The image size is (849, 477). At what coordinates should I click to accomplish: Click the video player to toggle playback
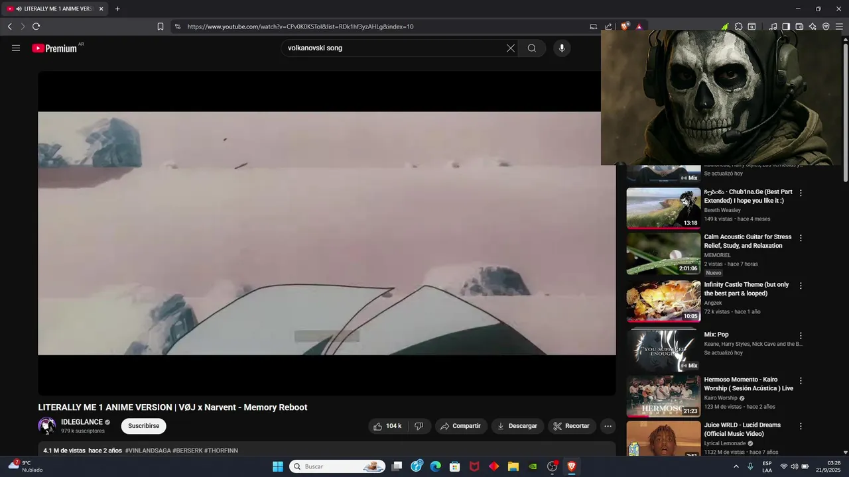[x=326, y=233]
